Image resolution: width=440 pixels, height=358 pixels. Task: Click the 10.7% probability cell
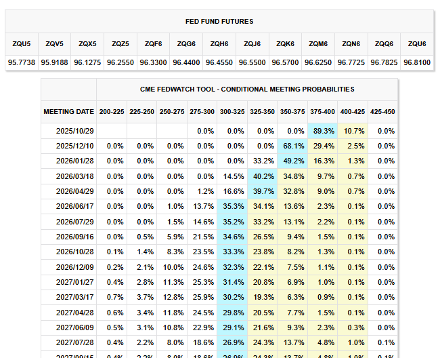tap(352, 131)
